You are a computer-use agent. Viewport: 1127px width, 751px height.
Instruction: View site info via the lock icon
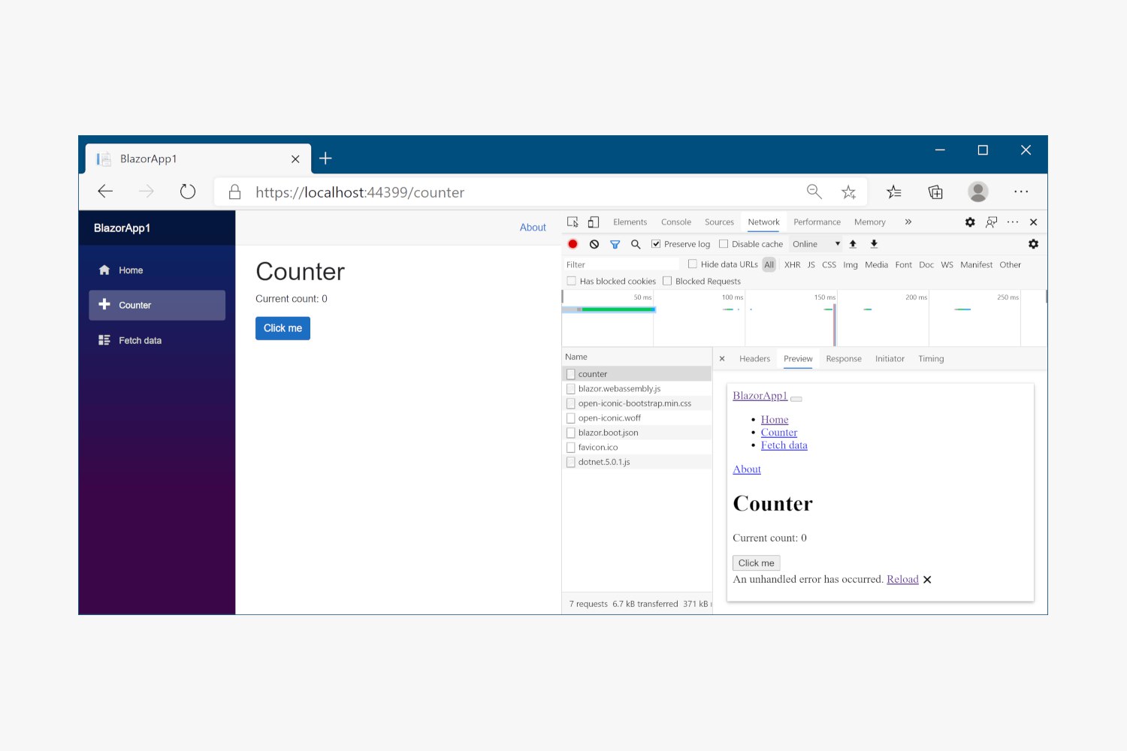[x=235, y=192]
